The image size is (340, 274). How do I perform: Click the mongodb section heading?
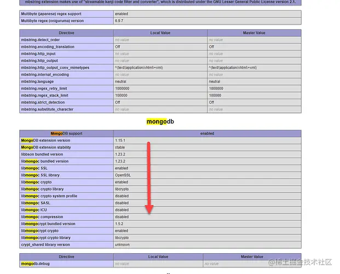pos(160,122)
